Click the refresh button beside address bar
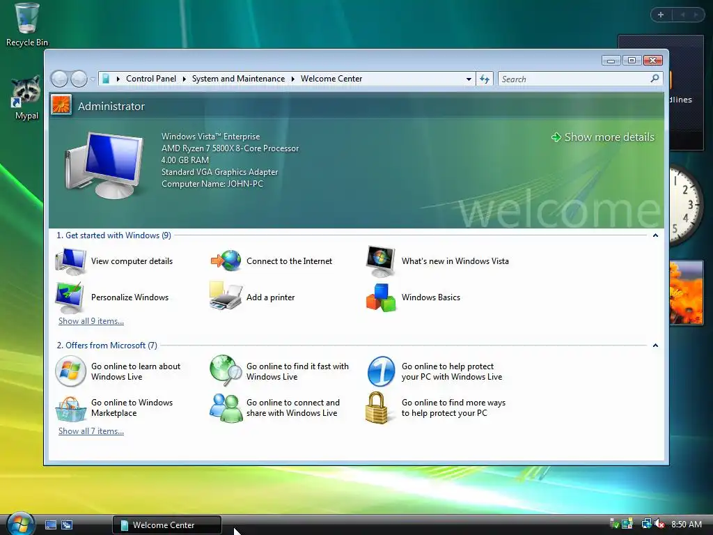 (x=485, y=79)
